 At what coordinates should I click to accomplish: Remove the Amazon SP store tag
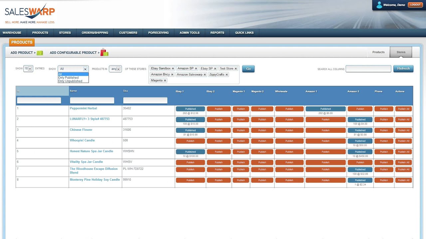click(196, 69)
